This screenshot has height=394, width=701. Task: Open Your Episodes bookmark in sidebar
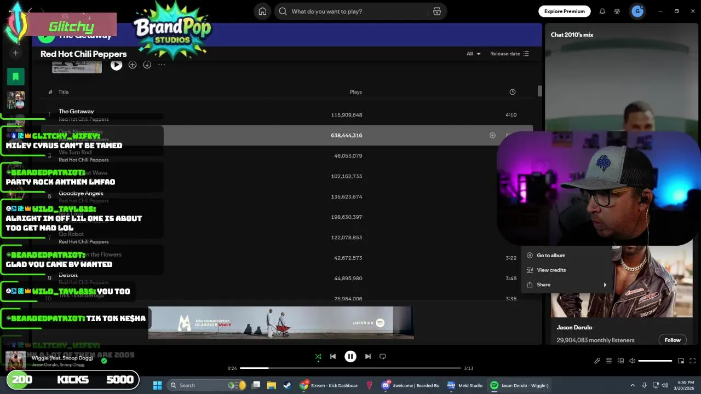pyautogui.click(x=16, y=77)
